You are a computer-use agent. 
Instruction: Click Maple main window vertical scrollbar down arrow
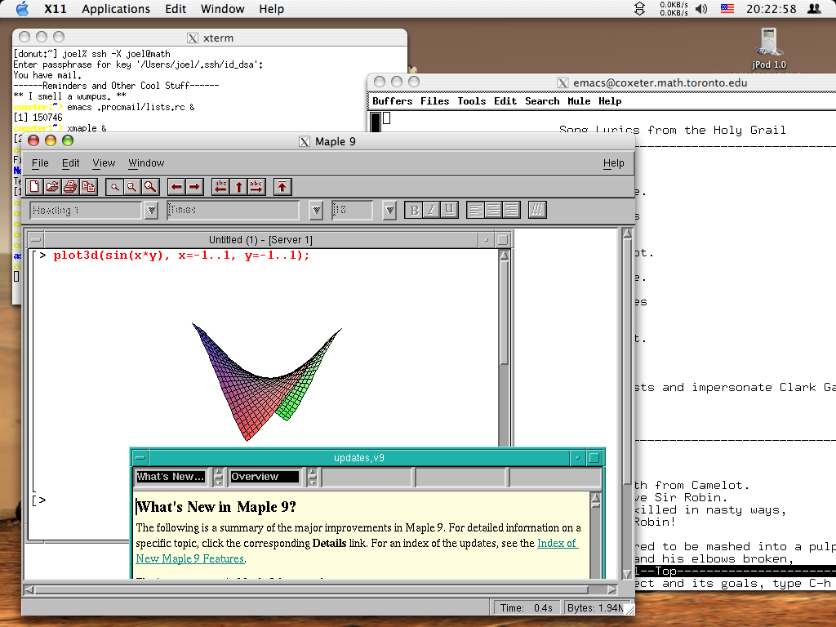click(x=628, y=574)
